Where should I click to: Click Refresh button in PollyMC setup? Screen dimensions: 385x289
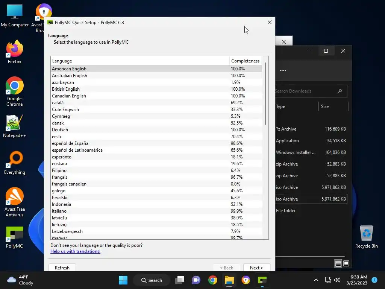(x=62, y=268)
